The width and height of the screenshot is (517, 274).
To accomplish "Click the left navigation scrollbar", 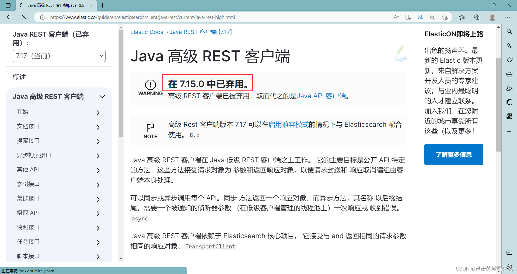I will coord(121,83).
